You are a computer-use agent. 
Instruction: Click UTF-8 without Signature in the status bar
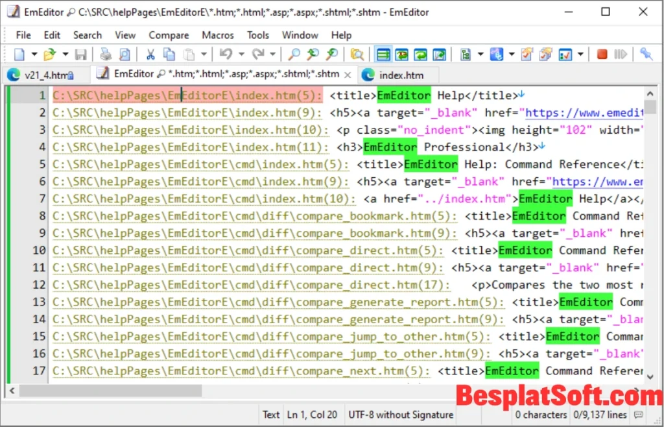pos(400,415)
